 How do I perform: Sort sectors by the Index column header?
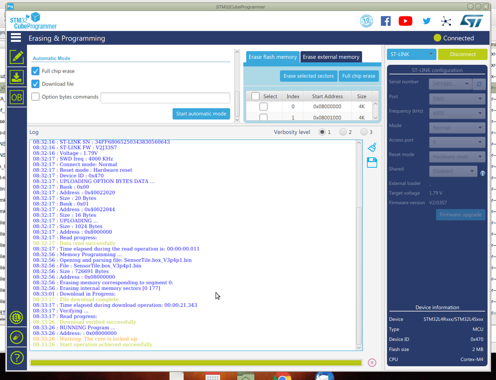click(x=293, y=96)
